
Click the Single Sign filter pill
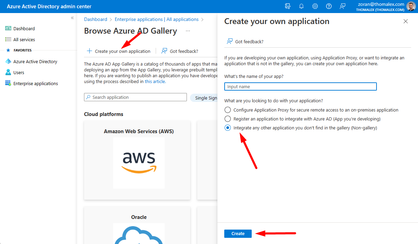pos(204,98)
